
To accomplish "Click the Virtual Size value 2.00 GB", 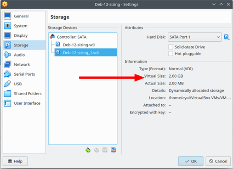I will [x=176, y=76].
